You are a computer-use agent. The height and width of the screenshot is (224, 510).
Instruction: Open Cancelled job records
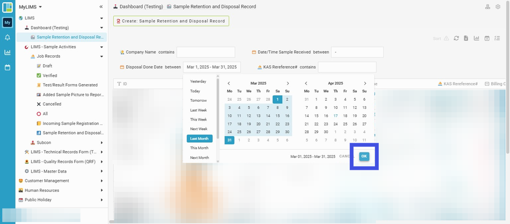(52, 104)
